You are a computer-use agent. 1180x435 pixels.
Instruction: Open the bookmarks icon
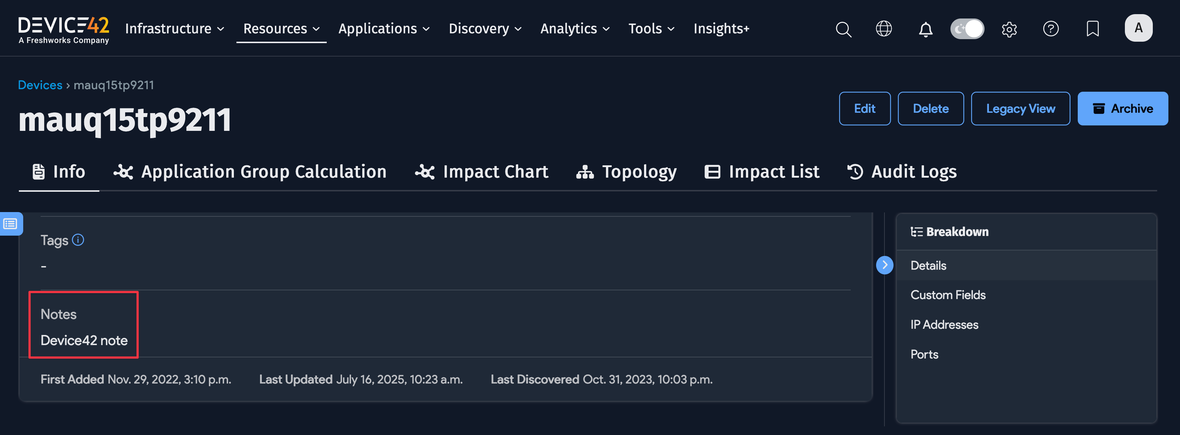click(1093, 29)
